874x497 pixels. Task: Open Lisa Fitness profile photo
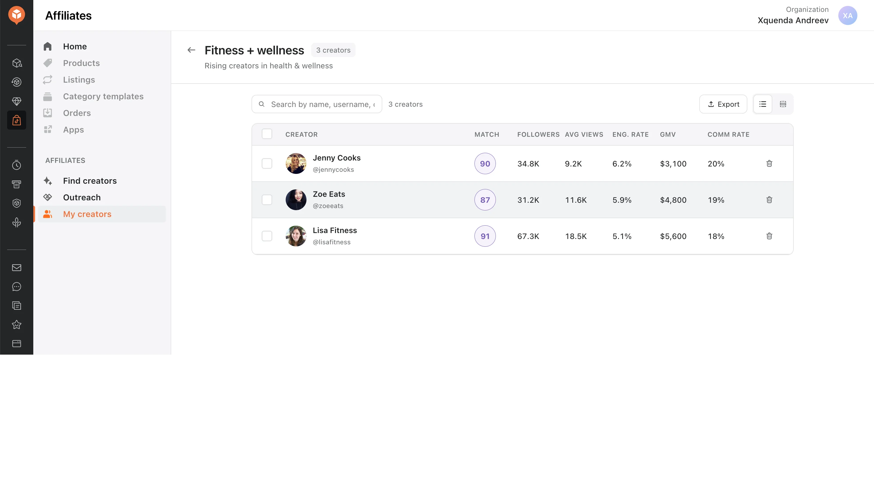[x=296, y=236]
